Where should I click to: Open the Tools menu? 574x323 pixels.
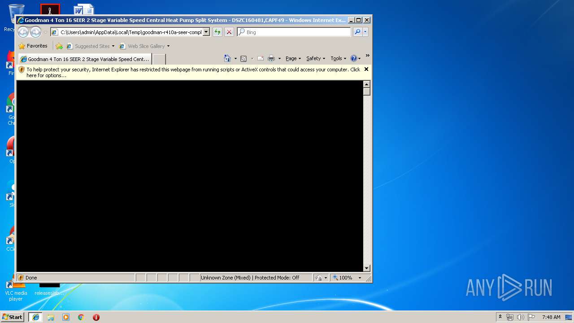339,58
